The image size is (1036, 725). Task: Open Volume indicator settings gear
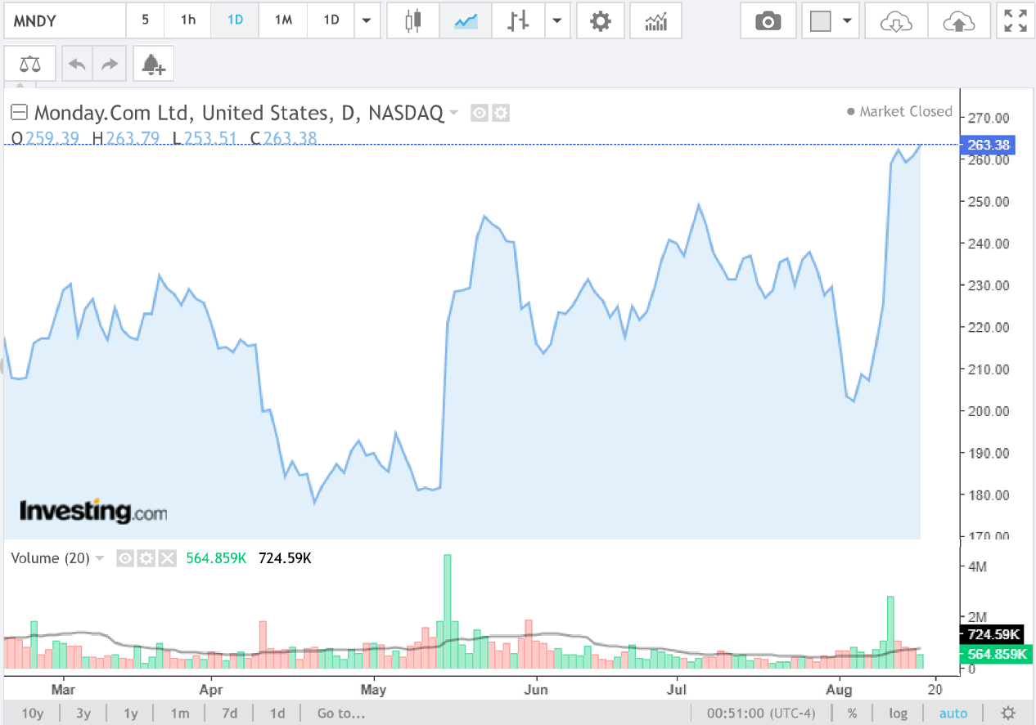click(146, 558)
